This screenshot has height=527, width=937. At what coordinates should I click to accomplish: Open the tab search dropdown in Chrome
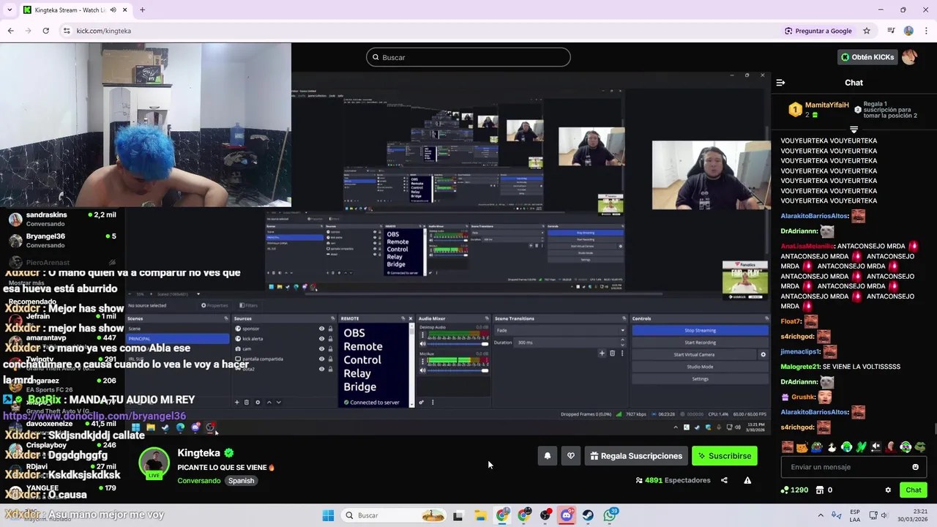(10, 10)
